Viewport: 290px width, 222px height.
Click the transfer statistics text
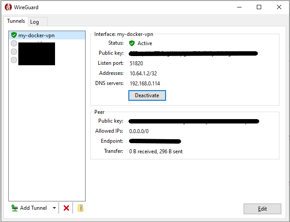(x=156, y=152)
